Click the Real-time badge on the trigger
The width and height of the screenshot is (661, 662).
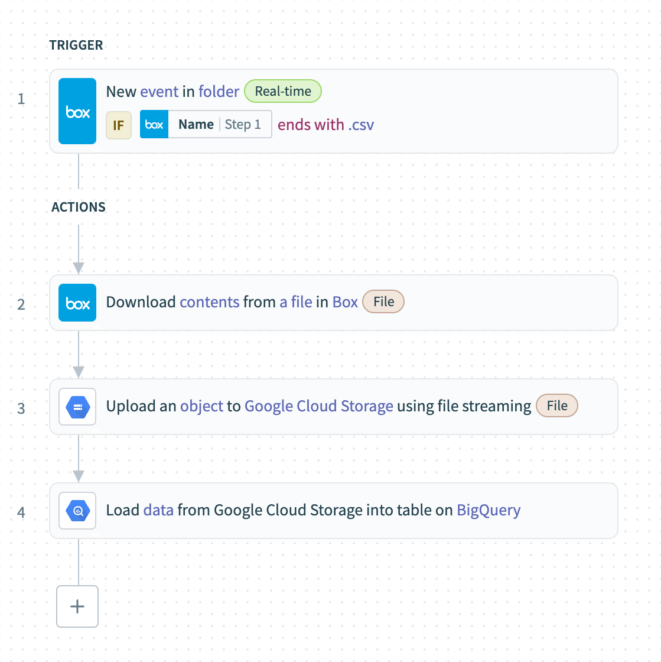tap(282, 91)
